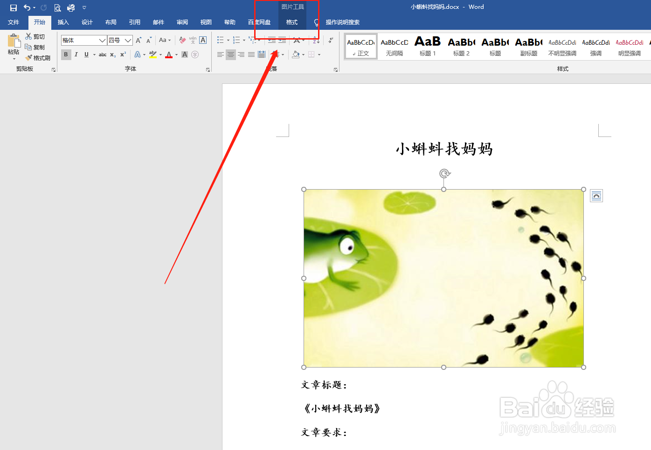Expand the Quick Access Toolbar customization menu
Screen dimensions: 651x450
pyautogui.click(x=84, y=7)
